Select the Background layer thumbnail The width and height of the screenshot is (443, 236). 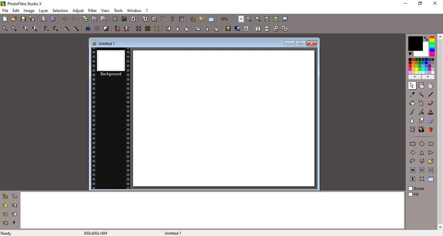[x=111, y=60]
